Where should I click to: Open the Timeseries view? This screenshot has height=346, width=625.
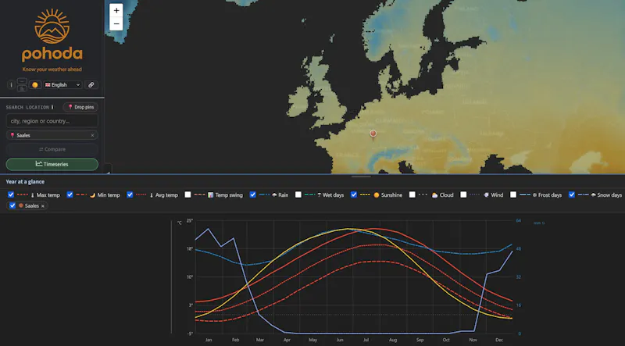(x=52, y=164)
